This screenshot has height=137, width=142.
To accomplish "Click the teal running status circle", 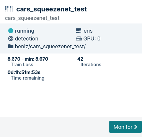I will pyautogui.click(x=11, y=31).
